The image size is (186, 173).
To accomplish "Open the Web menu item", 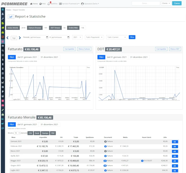I will pyautogui.click(x=42, y=4).
